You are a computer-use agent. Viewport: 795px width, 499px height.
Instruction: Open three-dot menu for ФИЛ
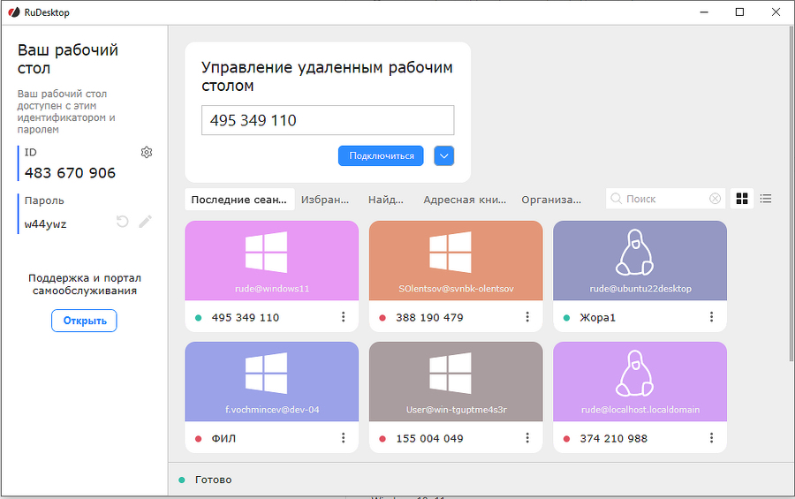[x=344, y=438]
